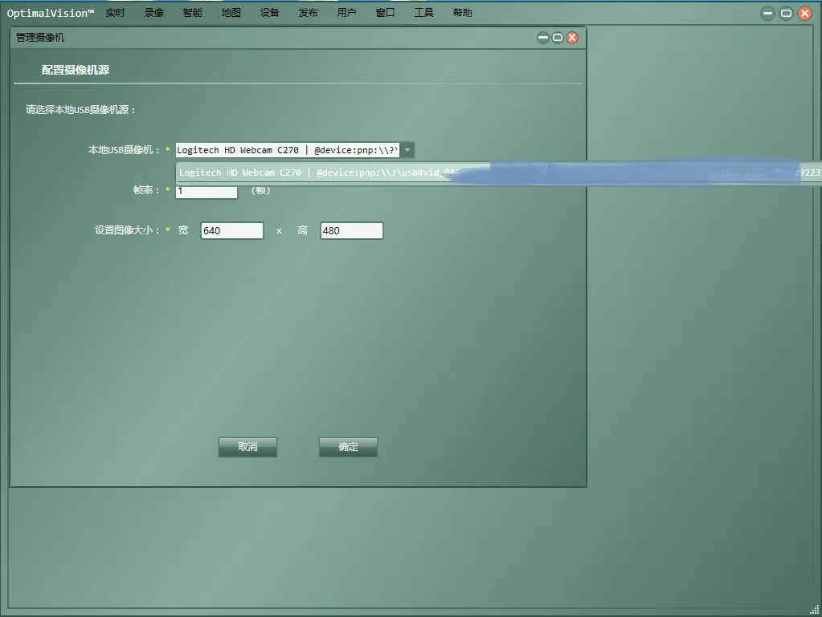Click the resize grip at window corner
This screenshot has width=822, height=617.
(x=814, y=610)
